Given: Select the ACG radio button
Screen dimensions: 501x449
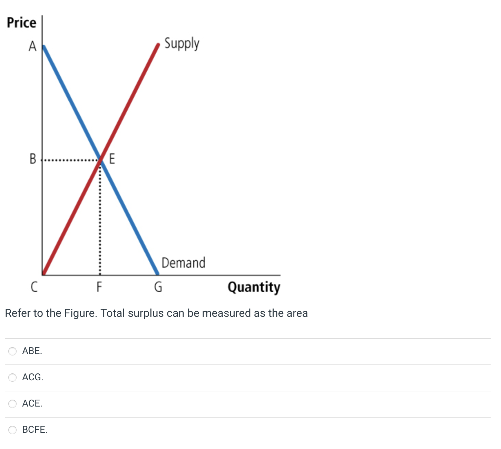Looking at the screenshot, I should 12,378.
